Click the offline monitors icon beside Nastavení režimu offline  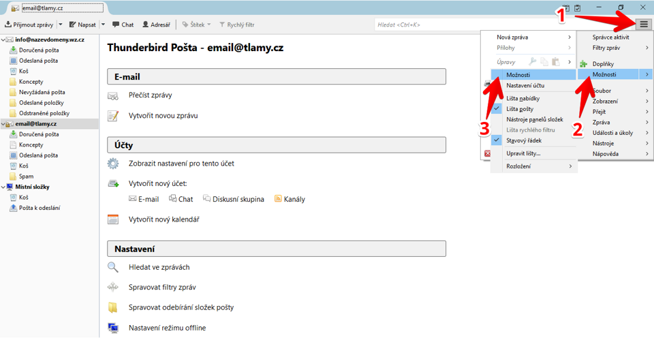[x=113, y=328]
